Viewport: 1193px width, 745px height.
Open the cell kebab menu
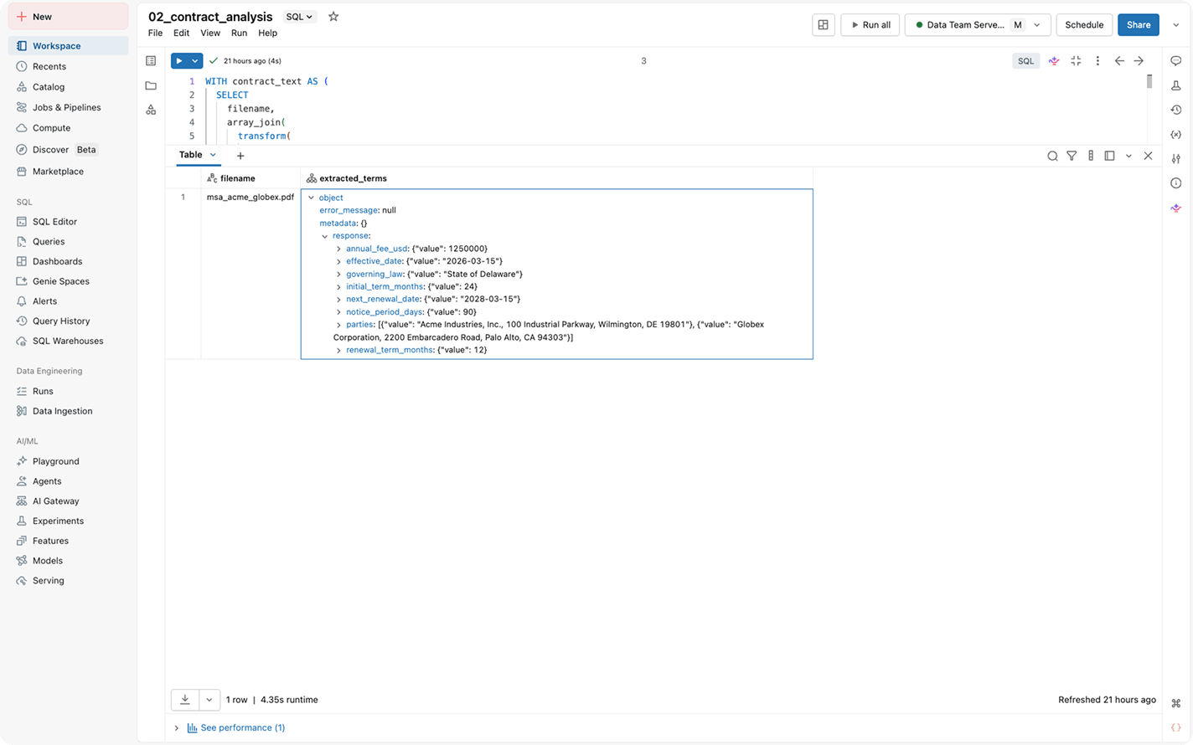[x=1097, y=61]
